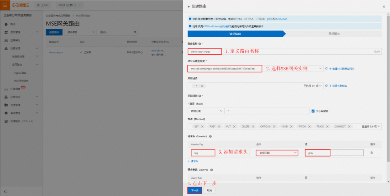Collapse sidebar using bottom-left fold icon
Image resolution: width=390 pixels, height=196 pixels.
[5, 191]
